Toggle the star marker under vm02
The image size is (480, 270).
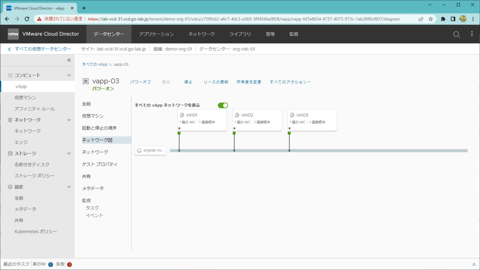click(234, 128)
